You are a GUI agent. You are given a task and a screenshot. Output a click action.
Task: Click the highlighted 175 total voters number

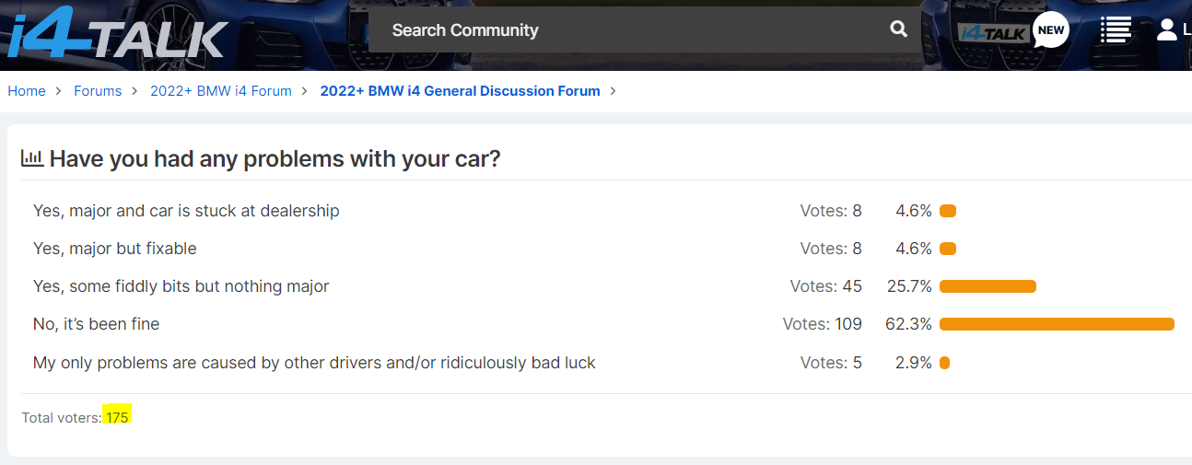117,417
